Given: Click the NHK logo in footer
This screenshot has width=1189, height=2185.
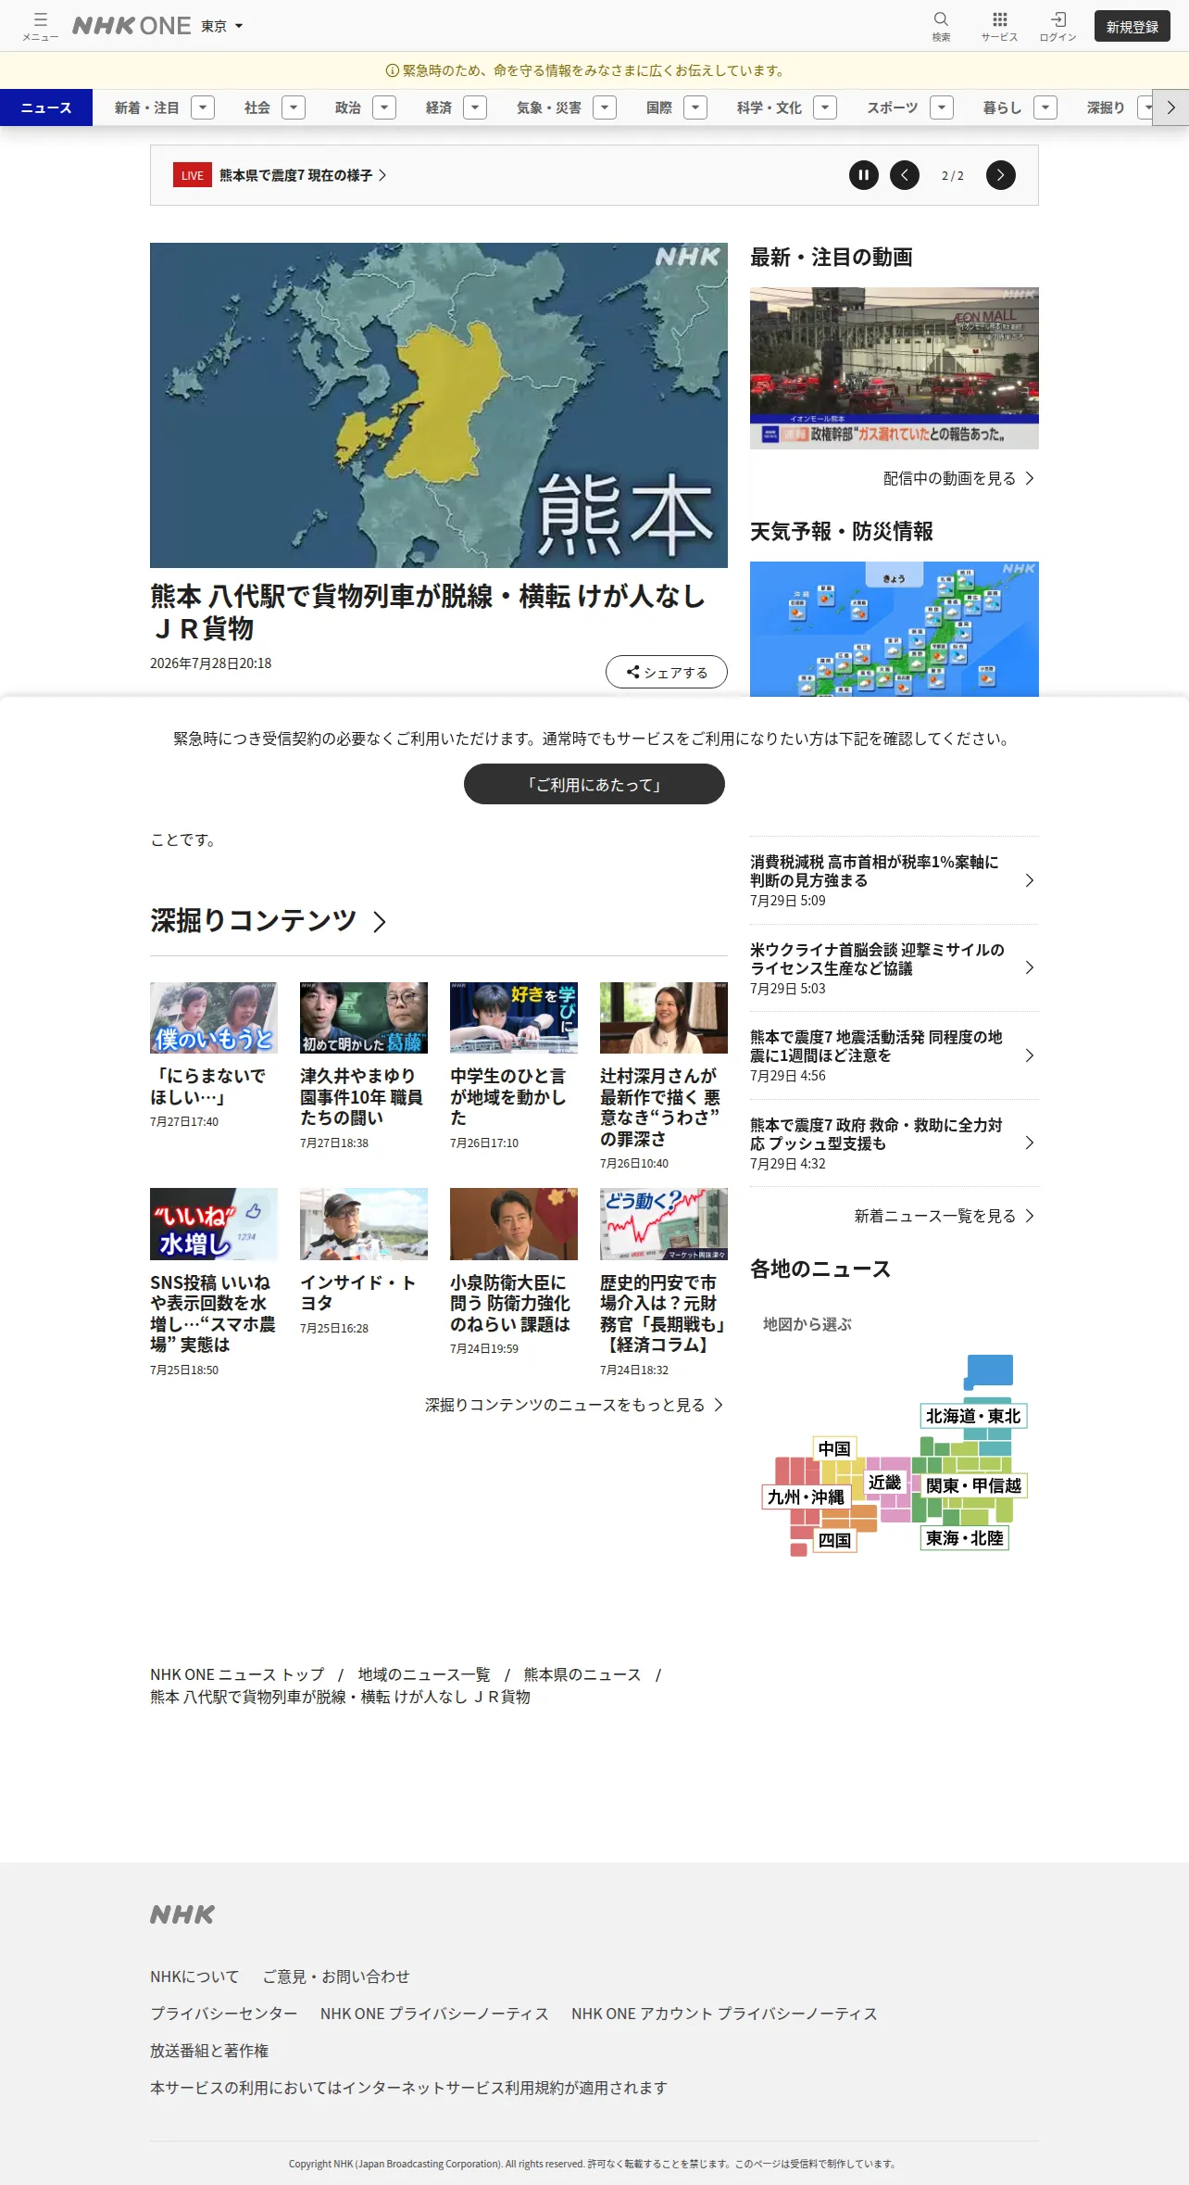Looking at the screenshot, I should pyautogui.click(x=182, y=1914).
